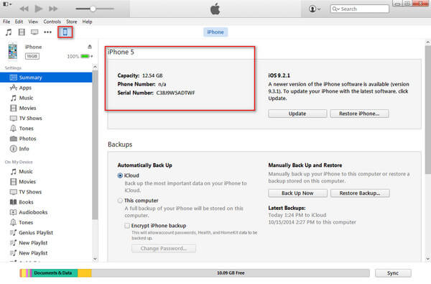Open the Controls menu

click(x=52, y=22)
